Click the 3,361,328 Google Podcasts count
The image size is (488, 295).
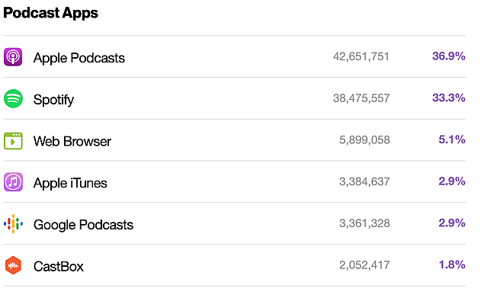pyautogui.click(x=364, y=223)
